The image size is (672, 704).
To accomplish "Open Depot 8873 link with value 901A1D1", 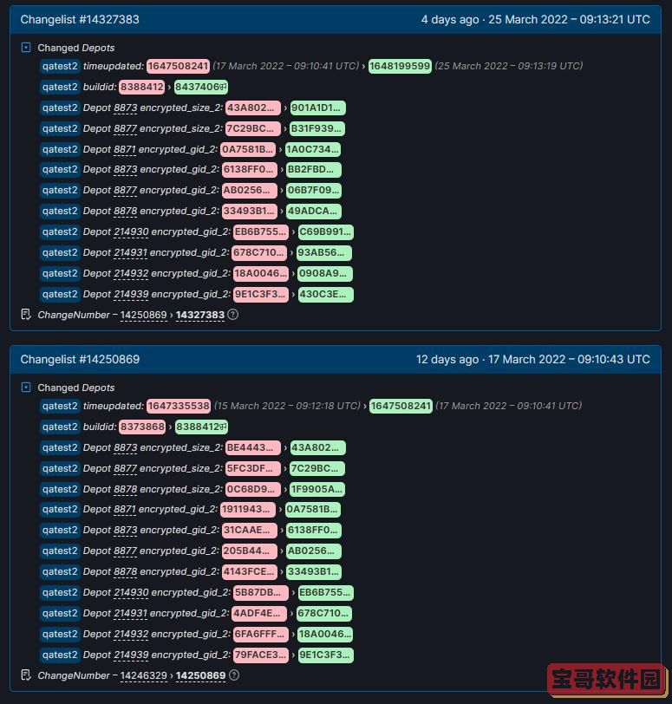I will [125, 108].
